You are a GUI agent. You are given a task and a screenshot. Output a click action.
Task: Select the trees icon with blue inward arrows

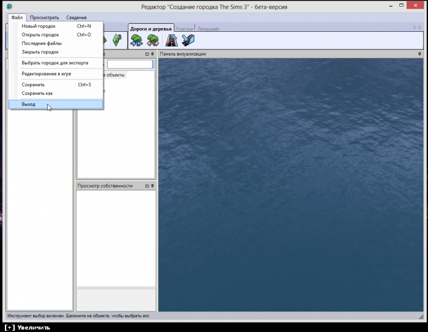[x=136, y=40]
